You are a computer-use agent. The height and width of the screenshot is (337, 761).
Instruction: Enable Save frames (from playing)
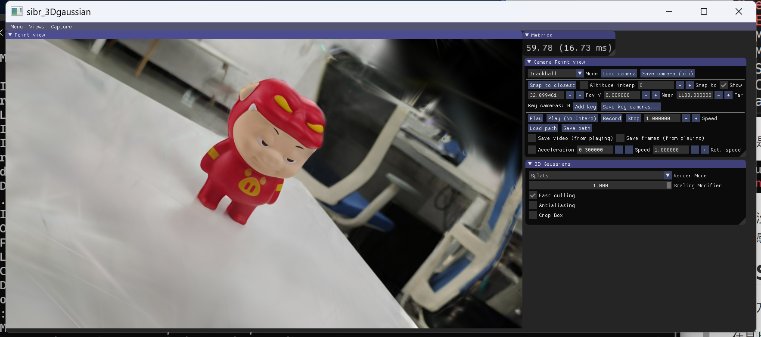(x=620, y=138)
